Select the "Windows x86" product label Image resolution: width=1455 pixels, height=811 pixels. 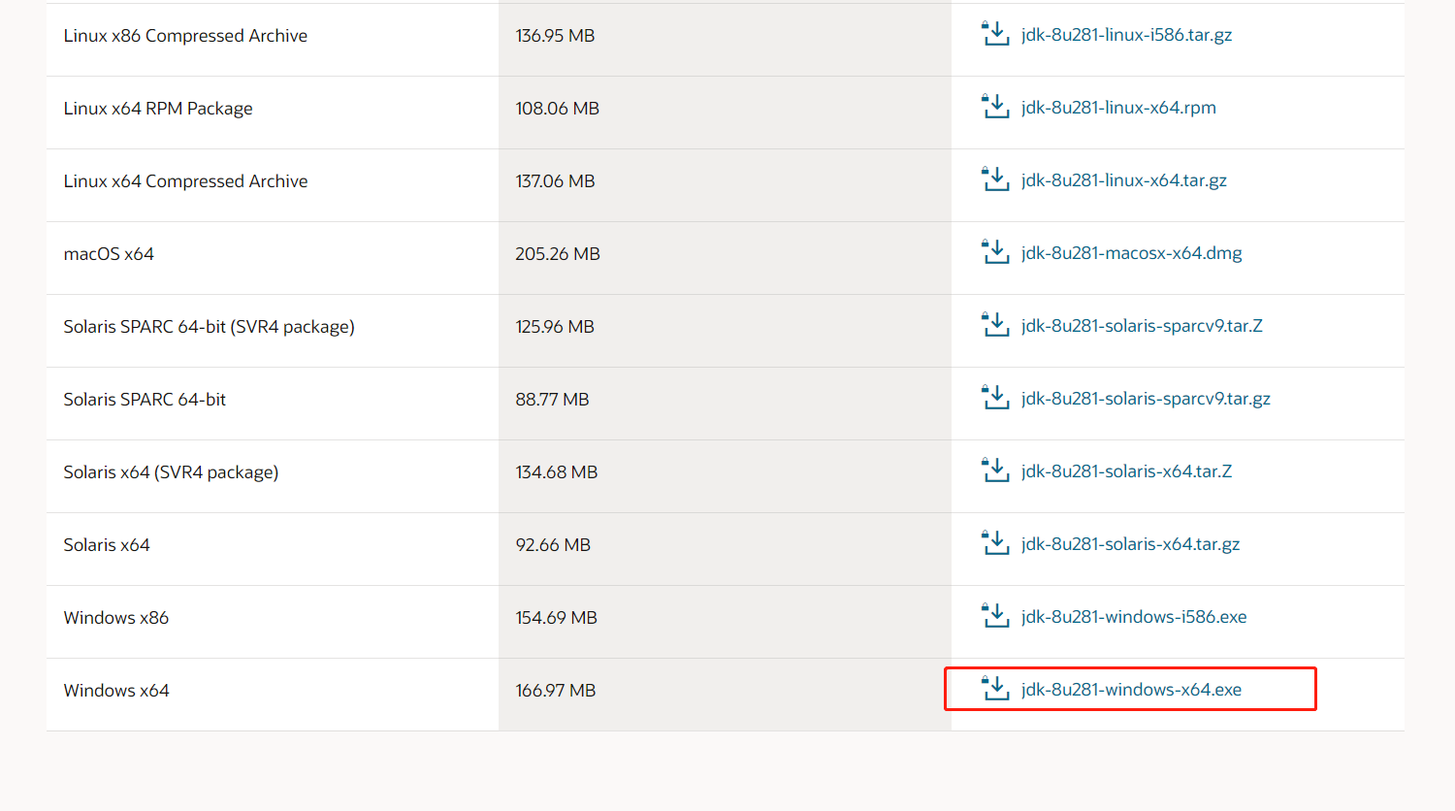(x=116, y=618)
